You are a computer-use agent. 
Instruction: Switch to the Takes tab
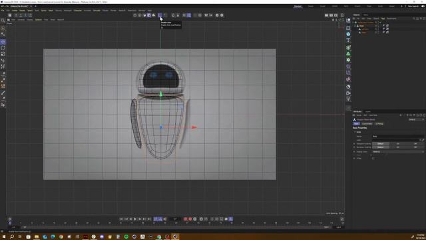(366, 15)
